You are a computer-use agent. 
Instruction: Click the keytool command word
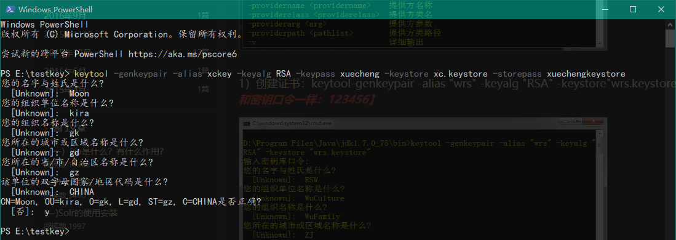pyautogui.click(x=92, y=74)
